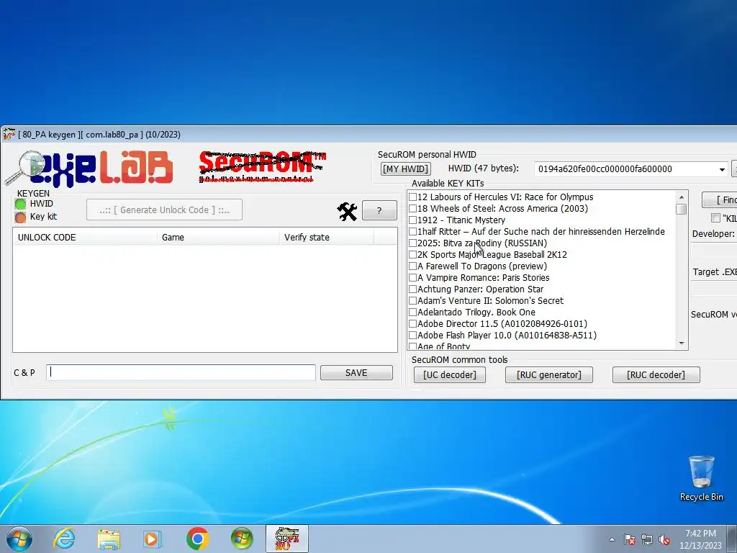Click the key kit list scrollbar thumb
This screenshot has height=553, width=737.
pyautogui.click(x=682, y=209)
